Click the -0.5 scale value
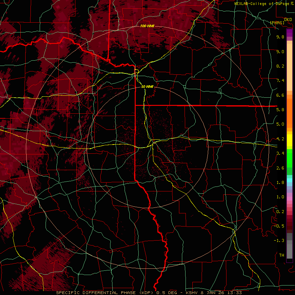Image resolution: width=295 pixels, height=295 pixels. (279, 226)
